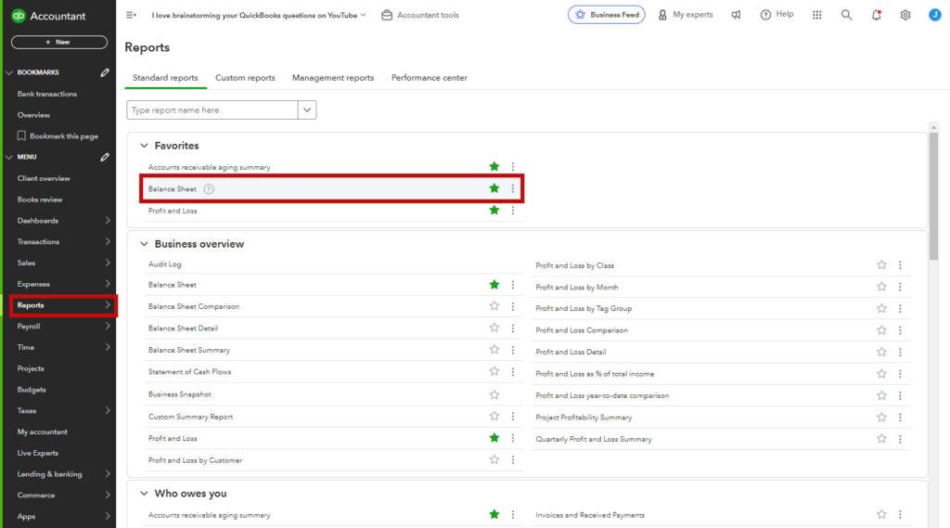Open the Business Feed button
This screenshot has height=528, width=950.
coord(607,15)
